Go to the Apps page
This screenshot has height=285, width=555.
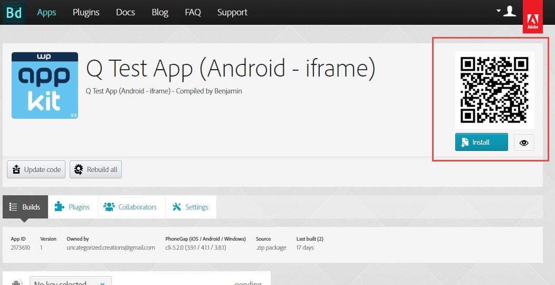pos(46,12)
